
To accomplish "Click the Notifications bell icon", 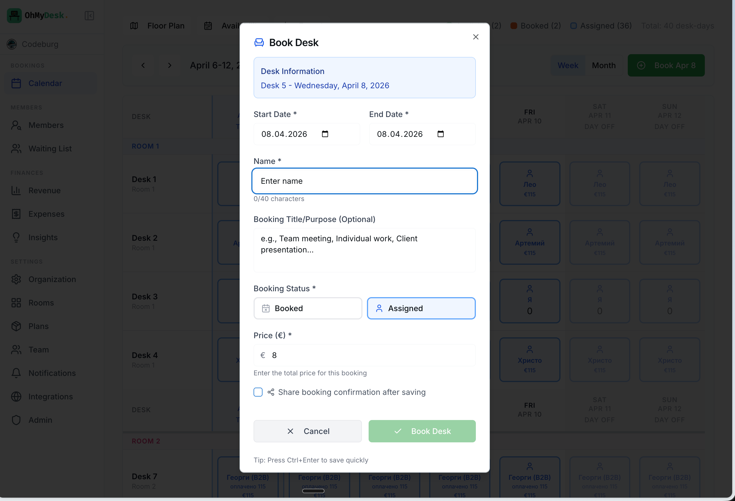I will pos(16,373).
